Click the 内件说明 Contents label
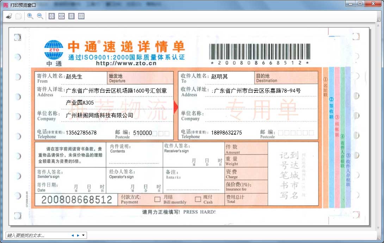 (x=120, y=149)
